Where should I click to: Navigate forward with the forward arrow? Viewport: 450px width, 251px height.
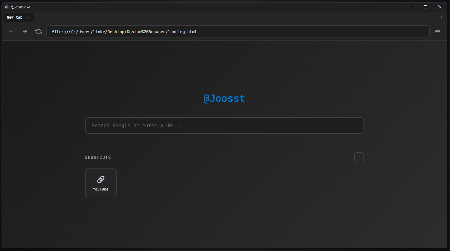[x=25, y=31]
